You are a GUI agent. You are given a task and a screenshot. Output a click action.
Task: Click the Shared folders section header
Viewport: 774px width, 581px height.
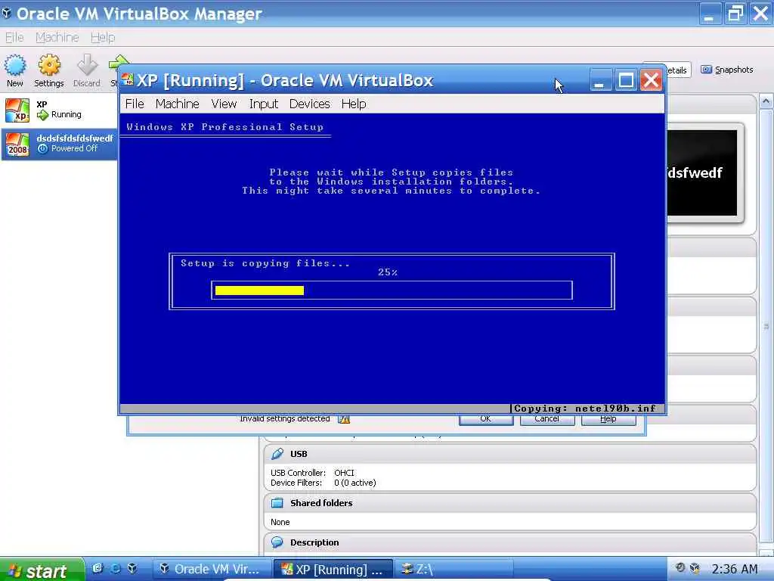(x=510, y=503)
